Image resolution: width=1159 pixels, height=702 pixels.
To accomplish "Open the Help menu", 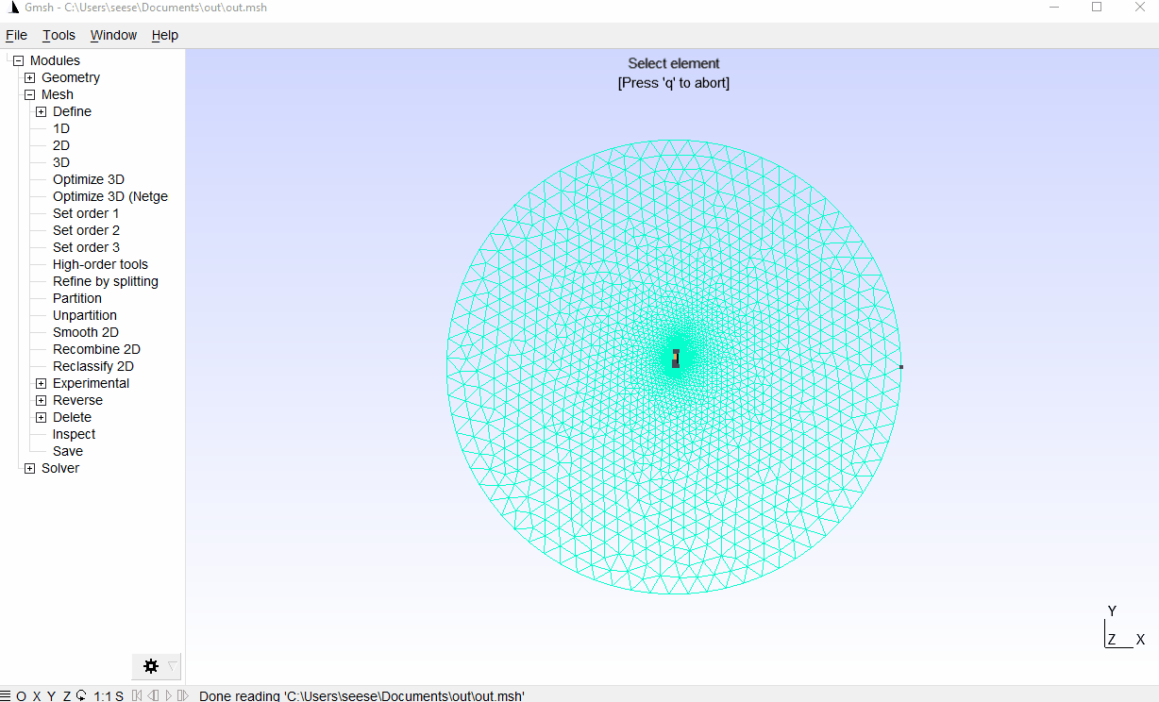I will pos(164,35).
